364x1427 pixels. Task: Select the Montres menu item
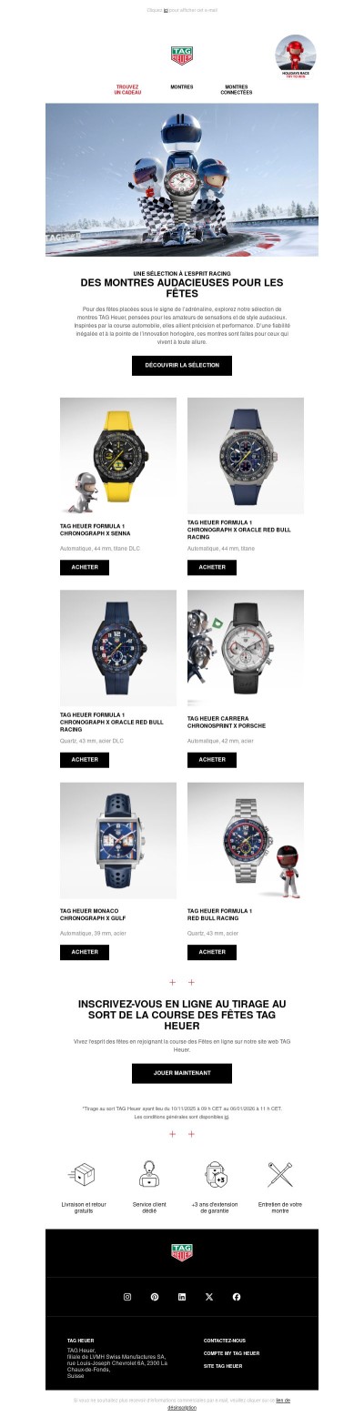[x=182, y=87]
